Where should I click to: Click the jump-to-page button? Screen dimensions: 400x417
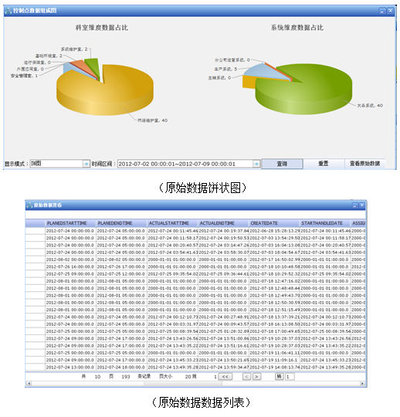click(279, 376)
